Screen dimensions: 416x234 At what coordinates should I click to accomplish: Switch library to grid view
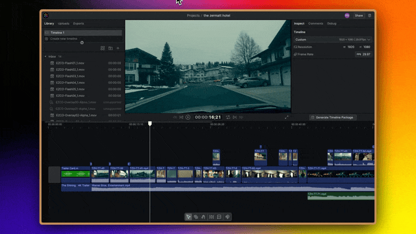tap(103, 48)
